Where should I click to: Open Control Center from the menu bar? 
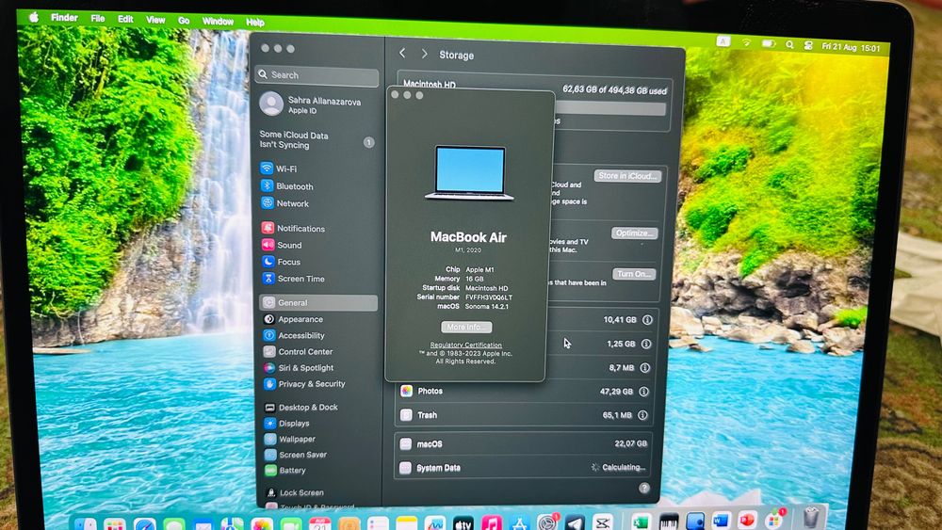click(808, 45)
